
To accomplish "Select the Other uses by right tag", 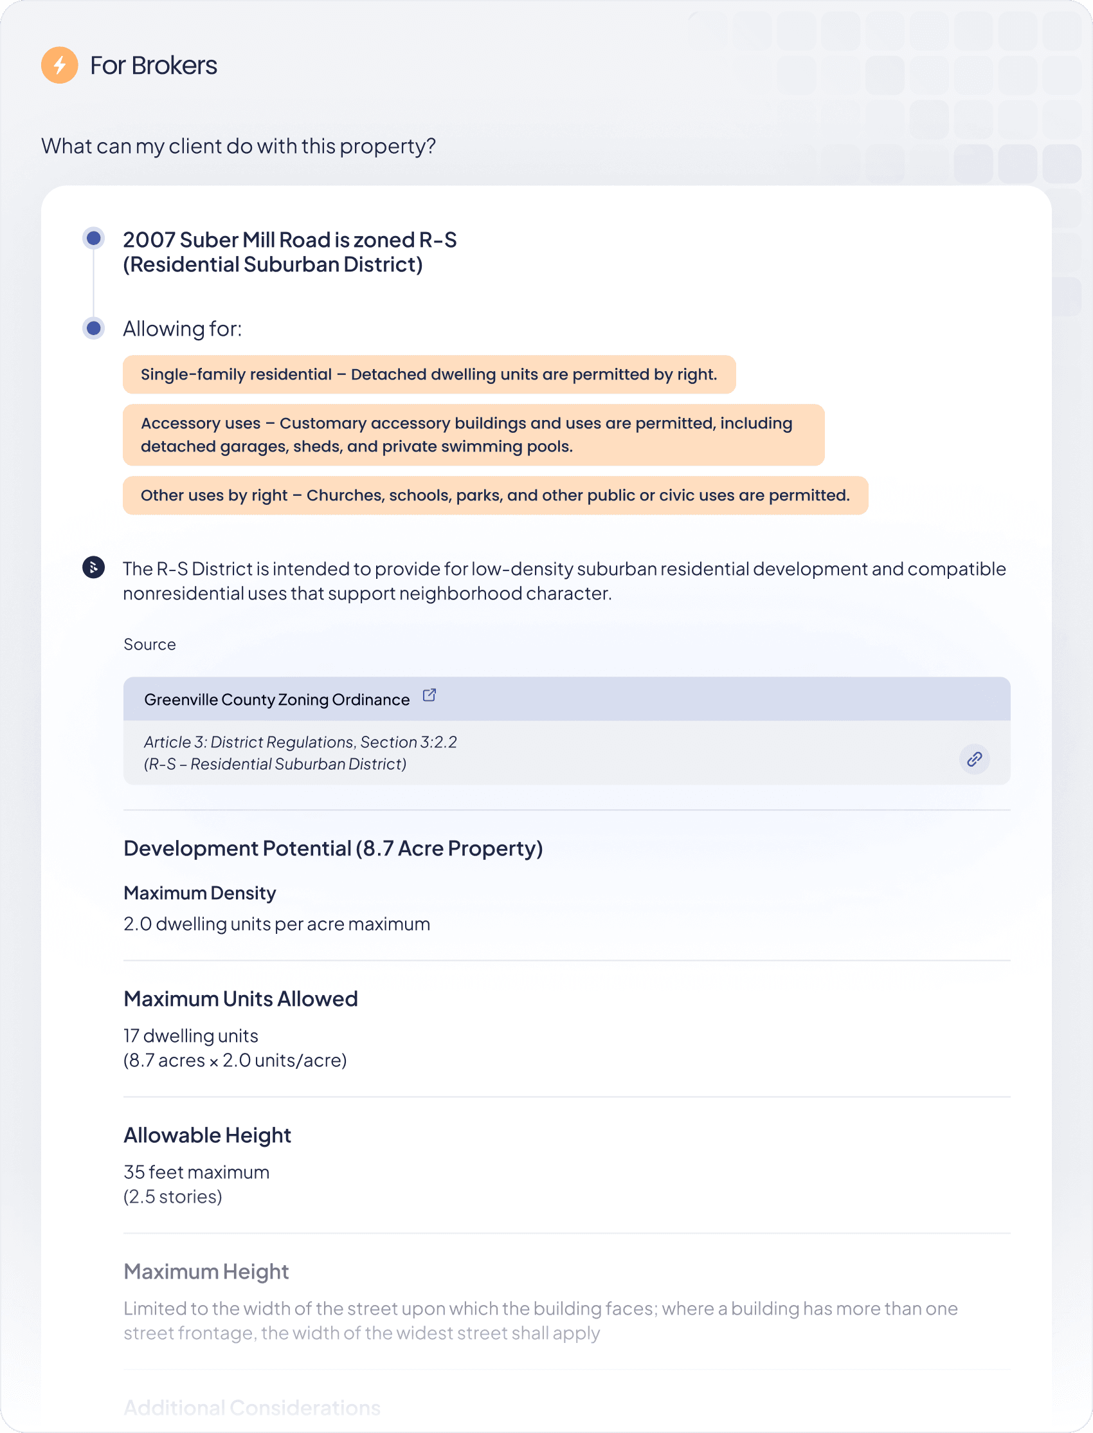I will [496, 496].
